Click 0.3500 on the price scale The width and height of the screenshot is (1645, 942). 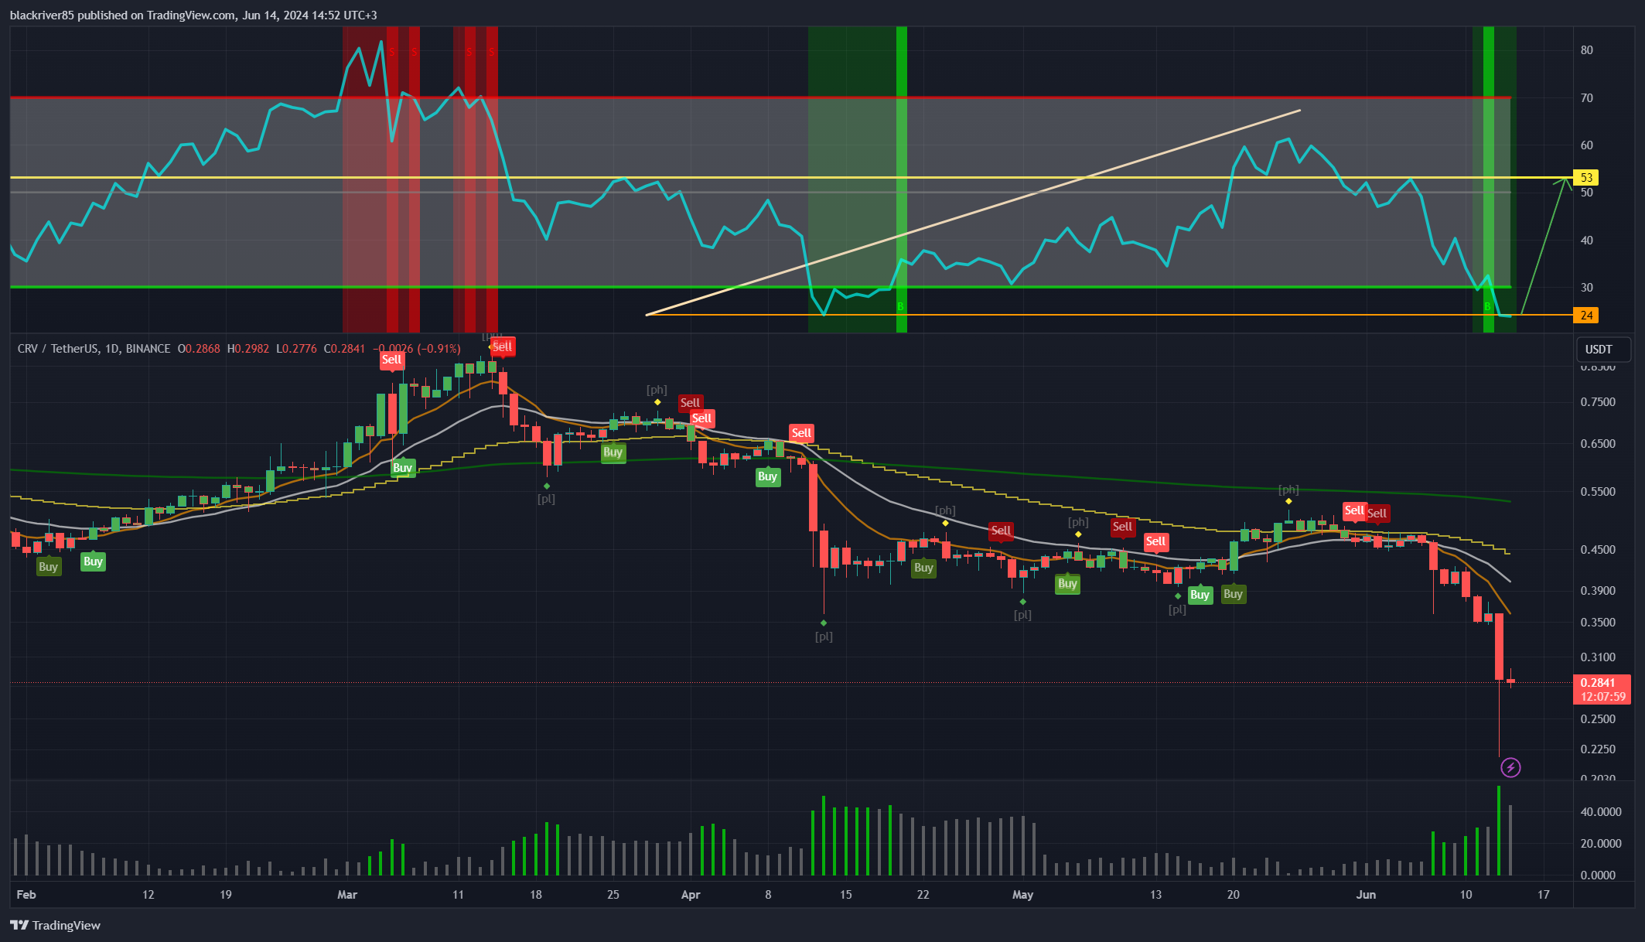point(1598,623)
